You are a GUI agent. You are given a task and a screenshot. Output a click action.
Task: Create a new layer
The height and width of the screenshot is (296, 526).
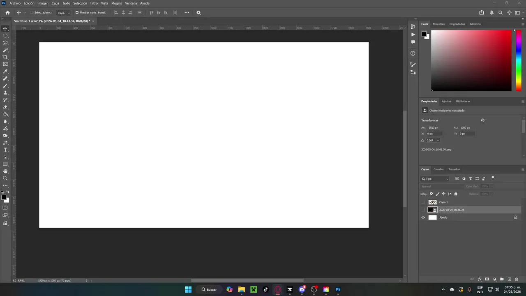click(x=509, y=280)
